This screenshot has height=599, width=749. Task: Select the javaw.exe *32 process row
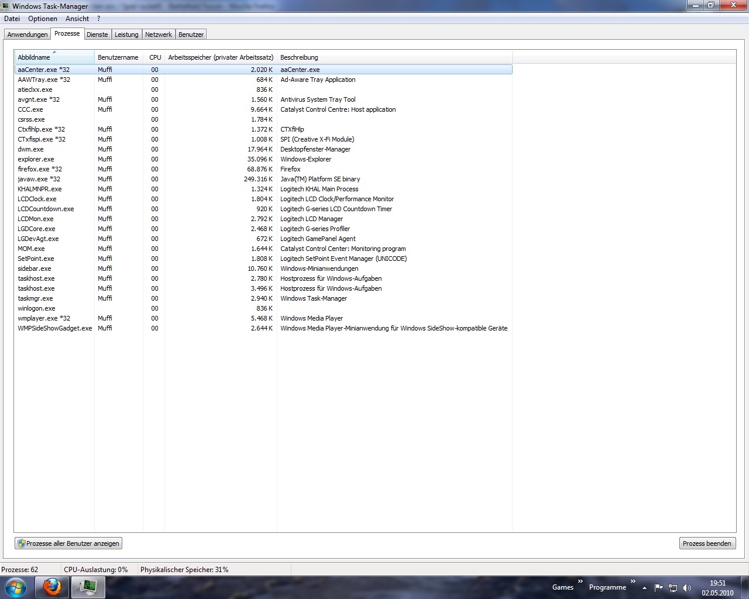coord(39,179)
